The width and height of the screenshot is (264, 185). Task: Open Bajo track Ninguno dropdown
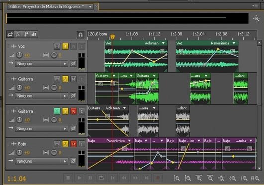pyautogui.click(x=42, y=161)
